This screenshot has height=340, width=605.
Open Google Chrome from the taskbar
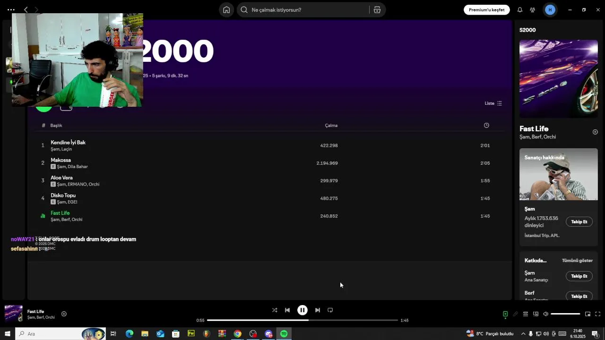(237, 334)
